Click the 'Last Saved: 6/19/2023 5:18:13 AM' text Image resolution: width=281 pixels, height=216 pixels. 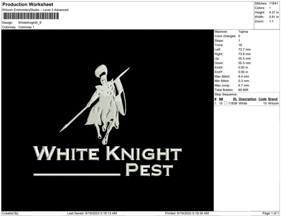coord(92,213)
